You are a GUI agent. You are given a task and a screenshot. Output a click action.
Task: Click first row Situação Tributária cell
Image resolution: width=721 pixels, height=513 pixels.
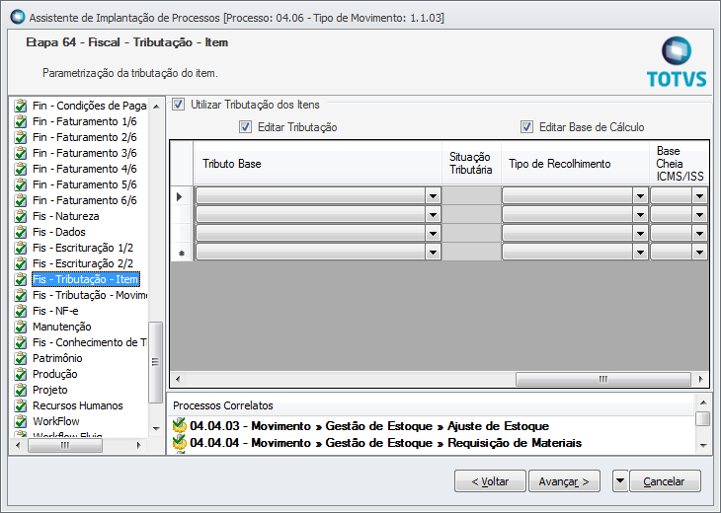coord(471,196)
